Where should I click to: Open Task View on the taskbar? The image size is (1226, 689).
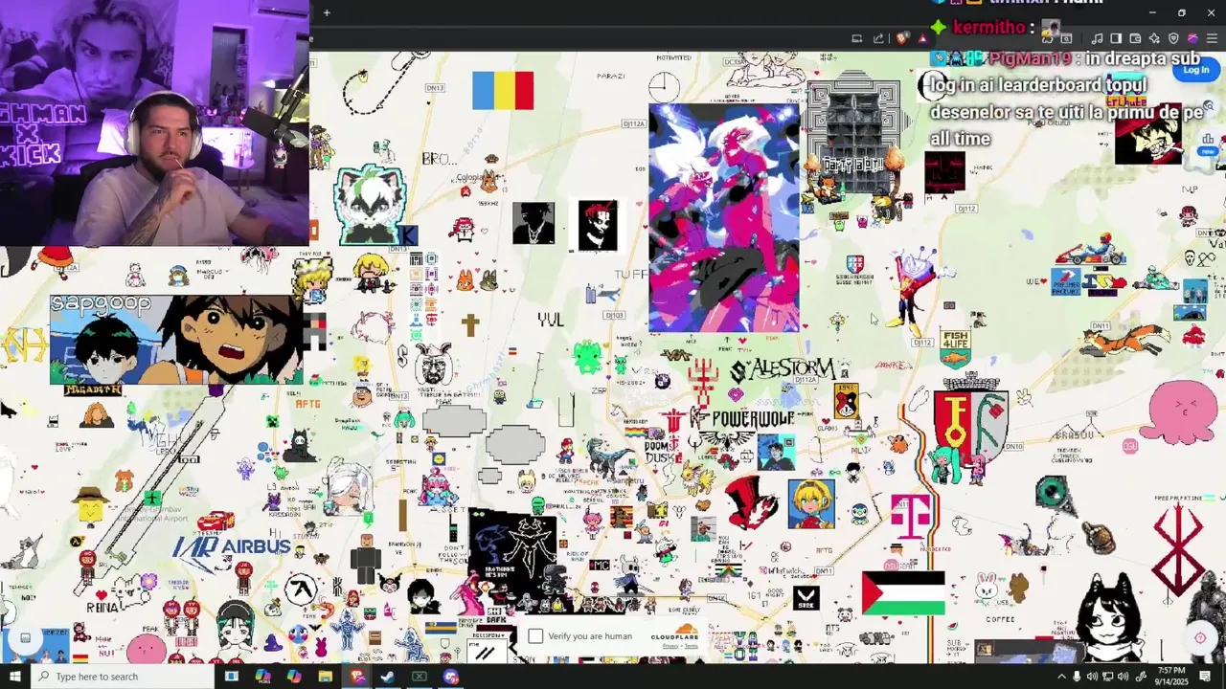coord(231,677)
